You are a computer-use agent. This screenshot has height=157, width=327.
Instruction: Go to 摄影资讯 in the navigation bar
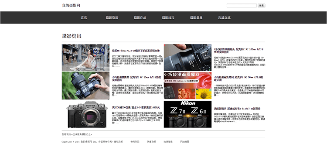click(112, 18)
